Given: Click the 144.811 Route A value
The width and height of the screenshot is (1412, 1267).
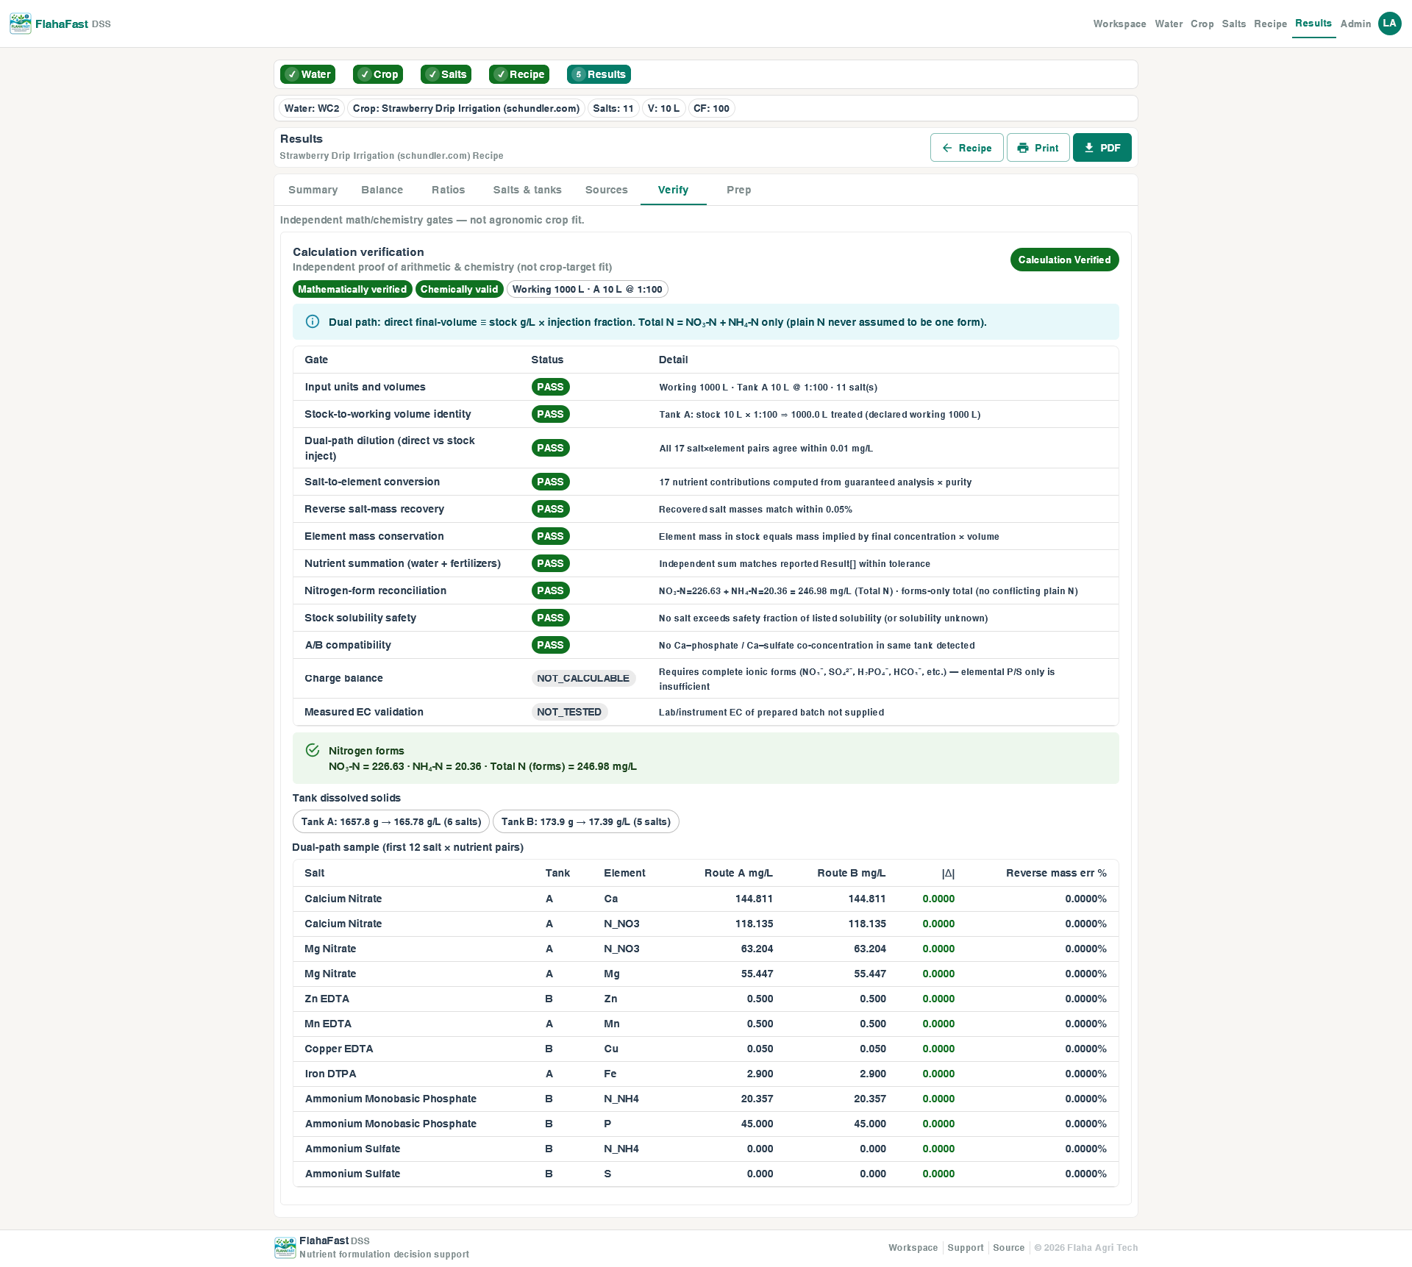Looking at the screenshot, I should pos(754,899).
